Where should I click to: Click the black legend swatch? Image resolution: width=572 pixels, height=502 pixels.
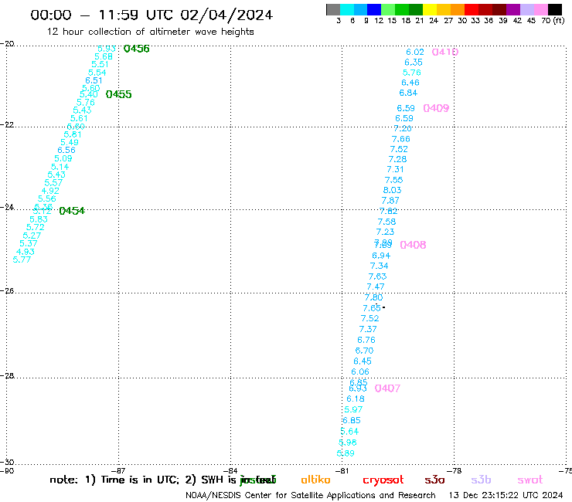[555, 9]
